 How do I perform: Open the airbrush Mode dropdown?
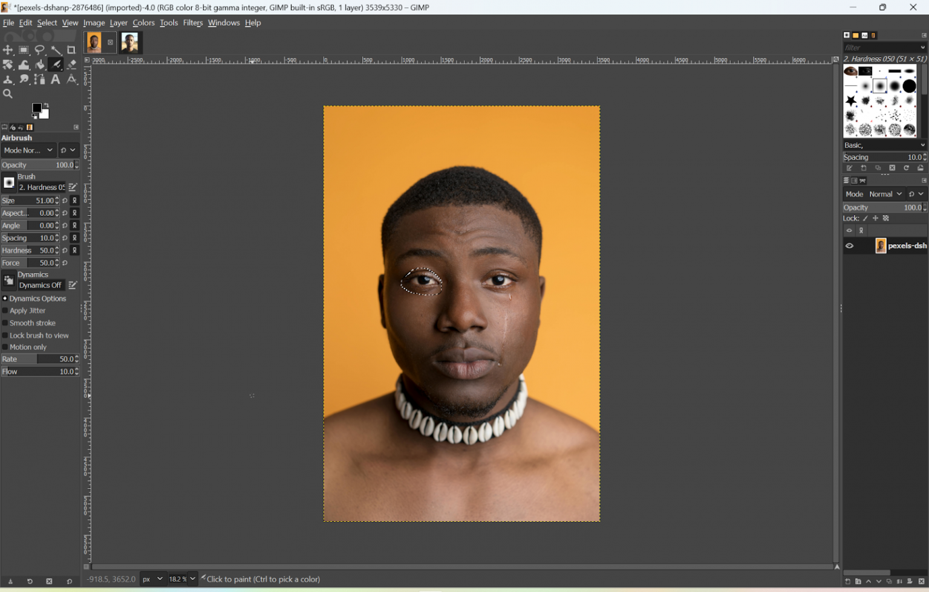(x=28, y=150)
